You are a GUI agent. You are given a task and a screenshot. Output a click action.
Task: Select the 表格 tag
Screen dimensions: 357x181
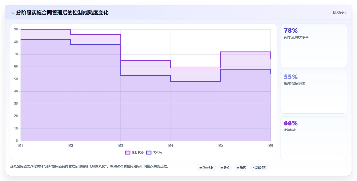[x=225, y=167]
